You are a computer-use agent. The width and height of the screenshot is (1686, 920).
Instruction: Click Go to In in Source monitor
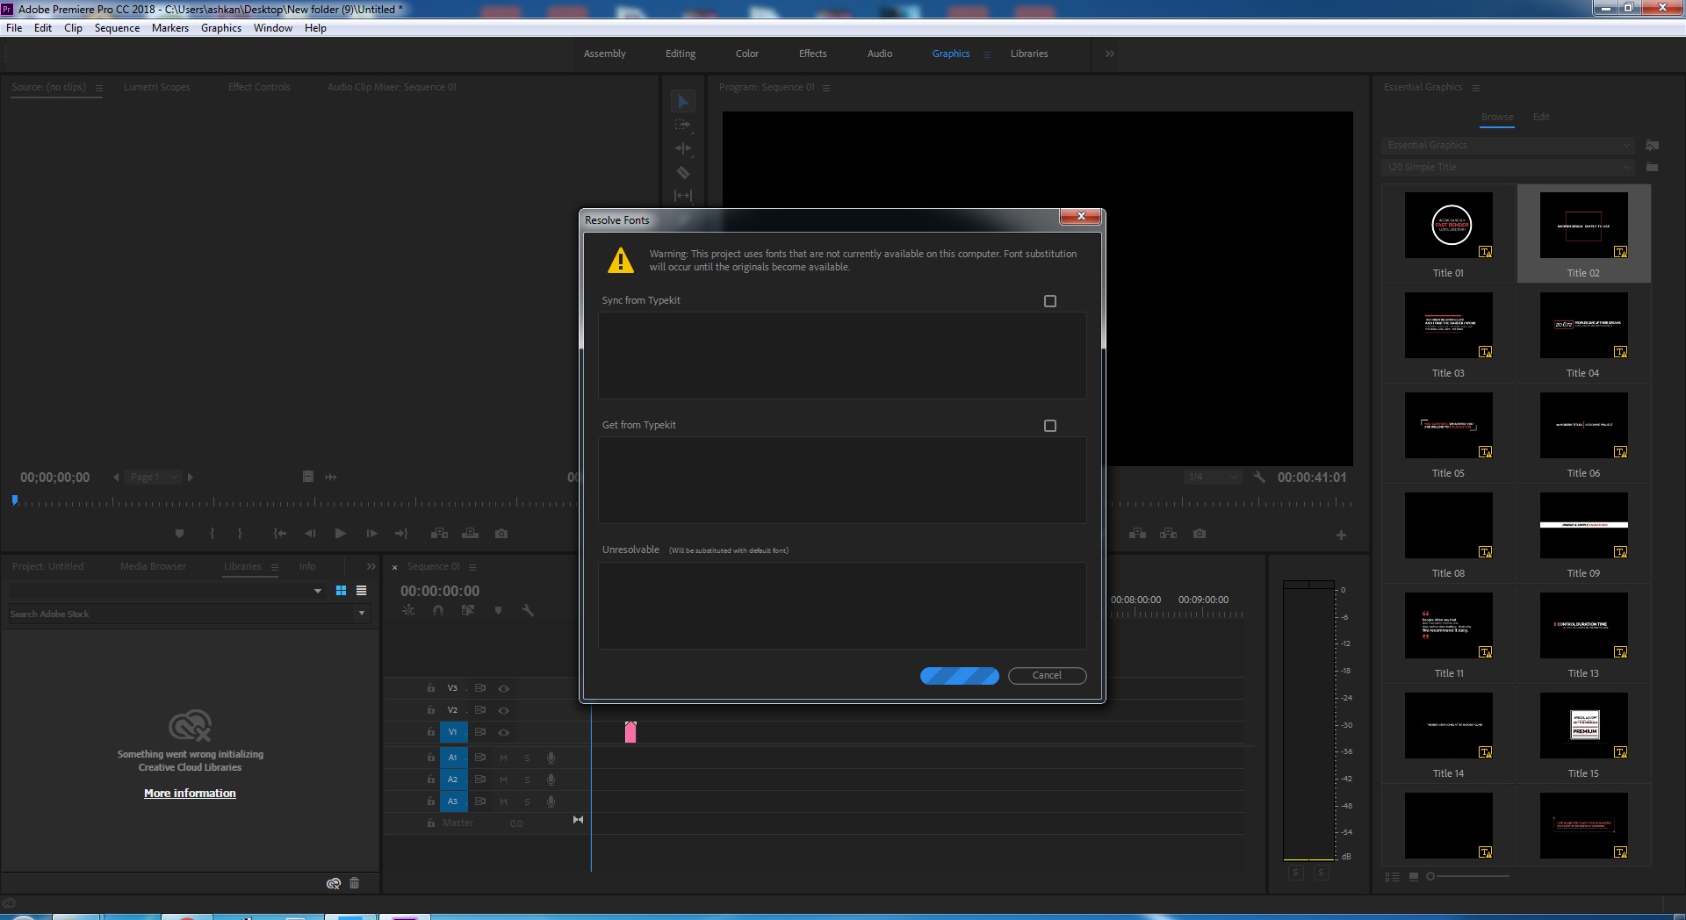[279, 533]
